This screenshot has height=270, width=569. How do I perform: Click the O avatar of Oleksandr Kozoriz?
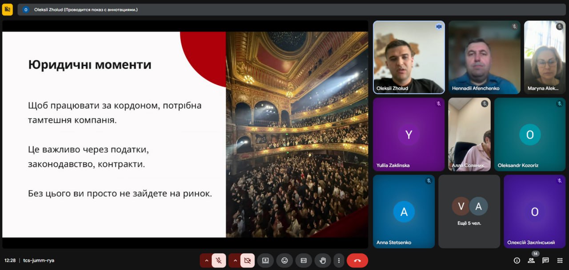tap(530, 135)
